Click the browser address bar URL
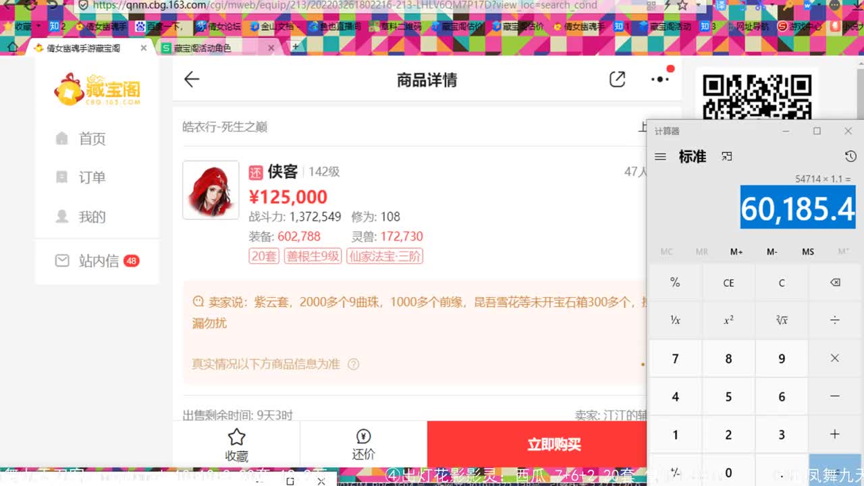The height and width of the screenshot is (486, 864). pyautogui.click(x=344, y=5)
